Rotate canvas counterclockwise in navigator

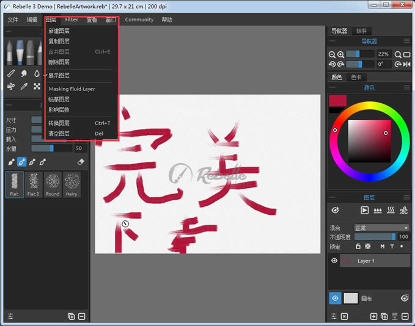point(332,64)
